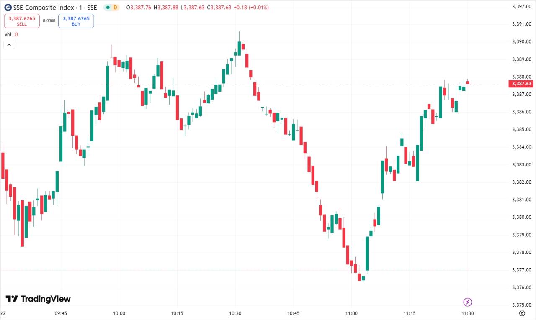Click the orange D data badge

[116, 8]
